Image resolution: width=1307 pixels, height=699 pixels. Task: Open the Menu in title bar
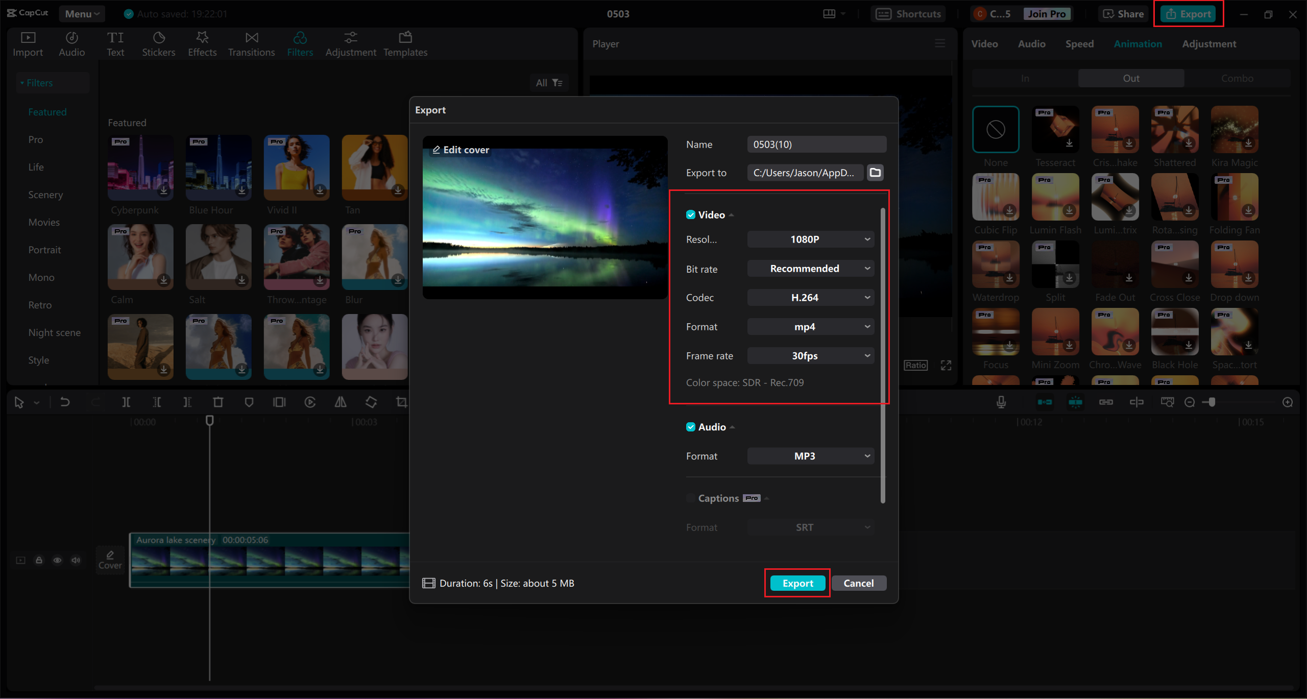click(82, 14)
